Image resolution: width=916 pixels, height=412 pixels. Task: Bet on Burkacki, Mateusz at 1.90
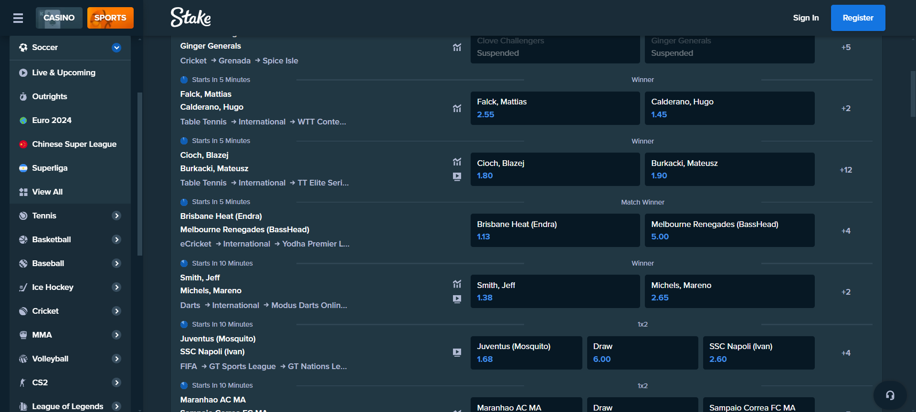729,169
